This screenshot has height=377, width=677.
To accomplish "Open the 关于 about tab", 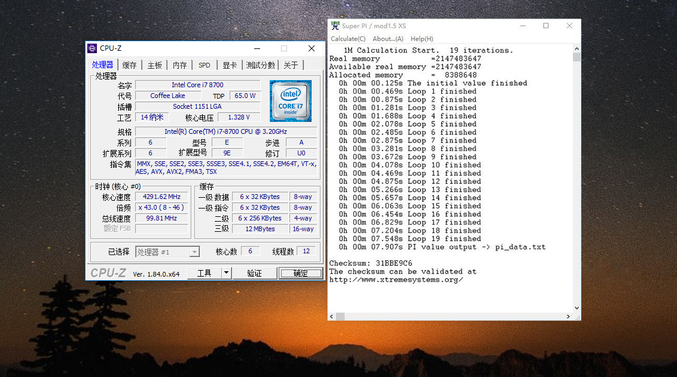I will pos(291,65).
